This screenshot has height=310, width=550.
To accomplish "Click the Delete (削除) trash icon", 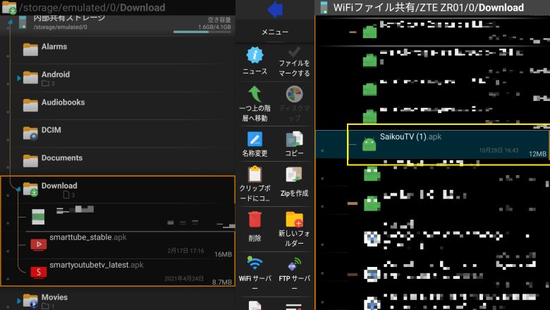I will coord(255,220).
